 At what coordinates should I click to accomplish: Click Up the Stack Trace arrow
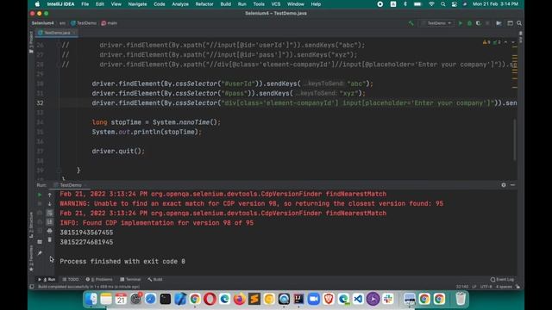tap(50, 195)
